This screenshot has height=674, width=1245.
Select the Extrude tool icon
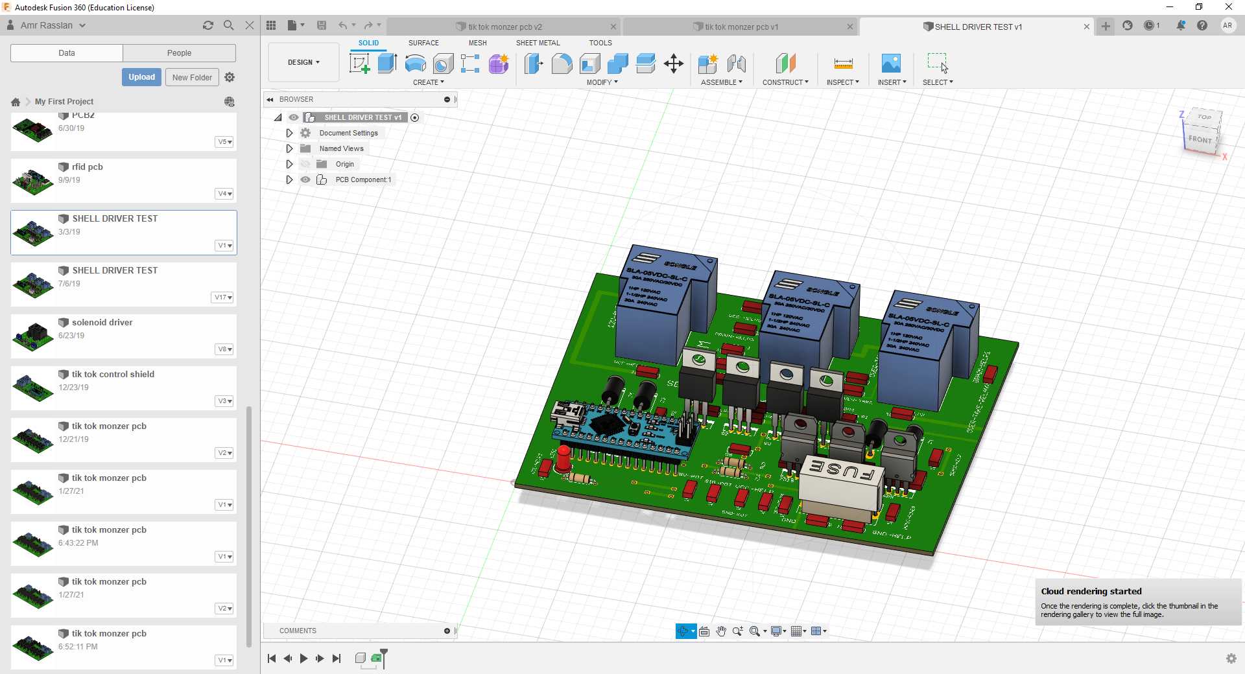[387, 64]
